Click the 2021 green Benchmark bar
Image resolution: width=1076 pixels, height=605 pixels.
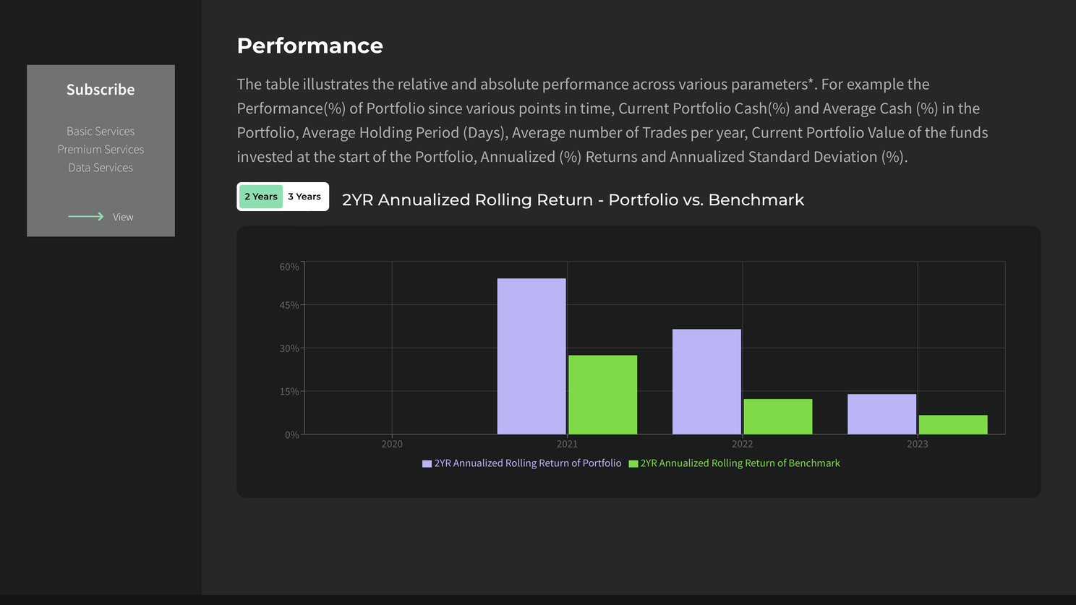(x=602, y=395)
